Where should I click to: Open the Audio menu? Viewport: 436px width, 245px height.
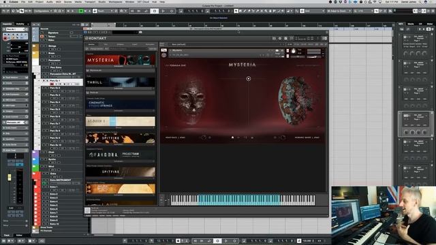[49, 1]
